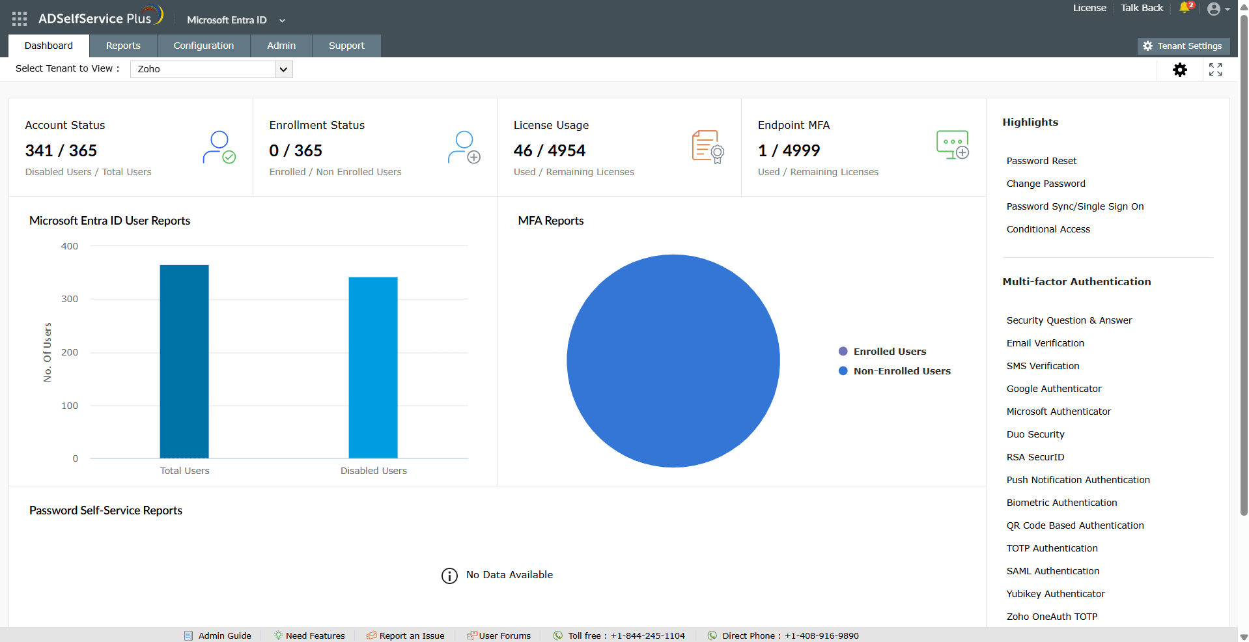1249x642 pixels.
Task: Open the RSA SecurID link
Action: pyautogui.click(x=1035, y=457)
